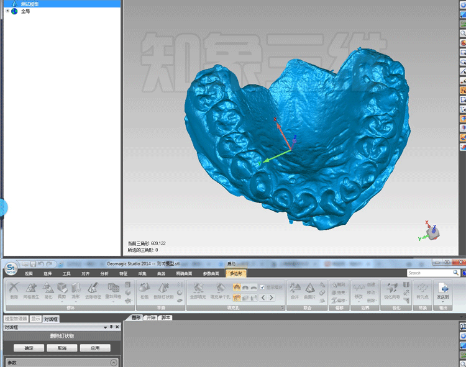
Task: Select 测试模型 in the model tree
Action: click(x=30, y=4)
